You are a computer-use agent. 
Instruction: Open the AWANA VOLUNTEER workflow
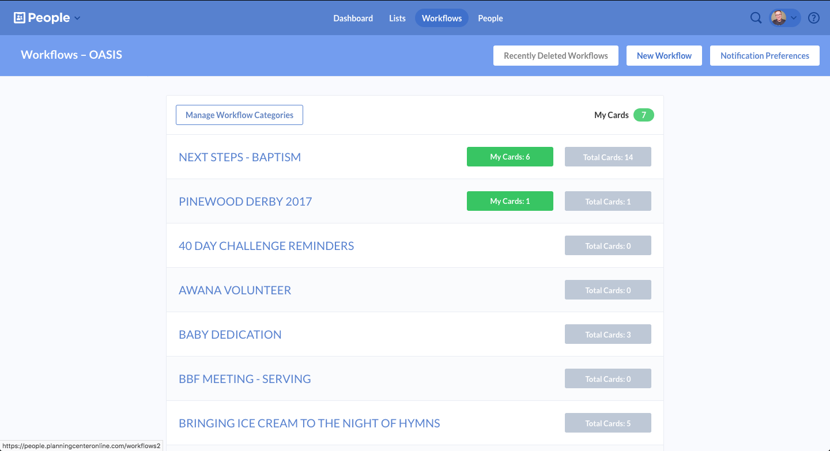coord(235,290)
